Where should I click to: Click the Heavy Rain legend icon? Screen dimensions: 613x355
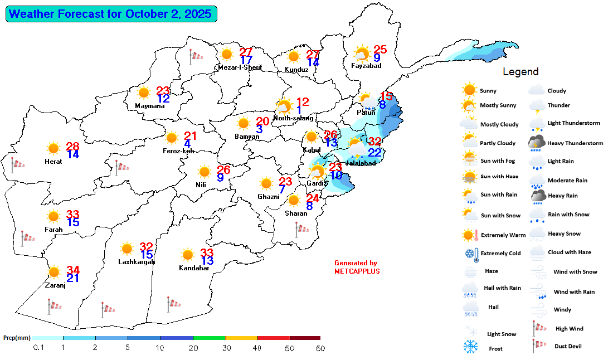pyautogui.click(x=538, y=196)
